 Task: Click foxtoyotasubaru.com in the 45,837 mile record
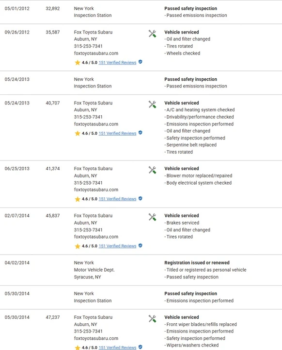96,237
